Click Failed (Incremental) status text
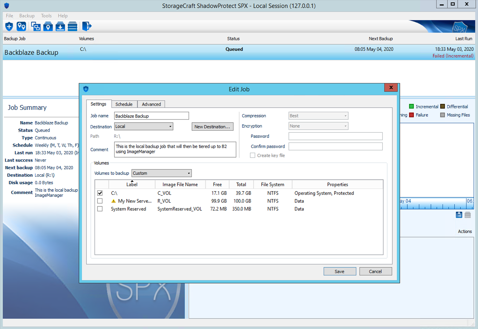The height and width of the screenshot is (329, 478). point(453,56)
